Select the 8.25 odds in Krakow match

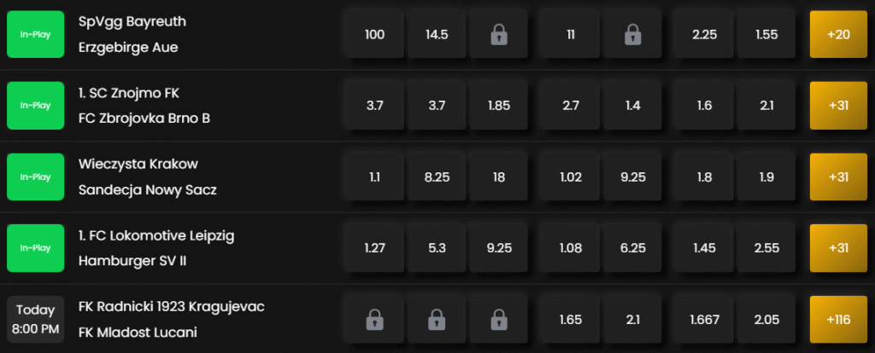[x=437, y=177]
